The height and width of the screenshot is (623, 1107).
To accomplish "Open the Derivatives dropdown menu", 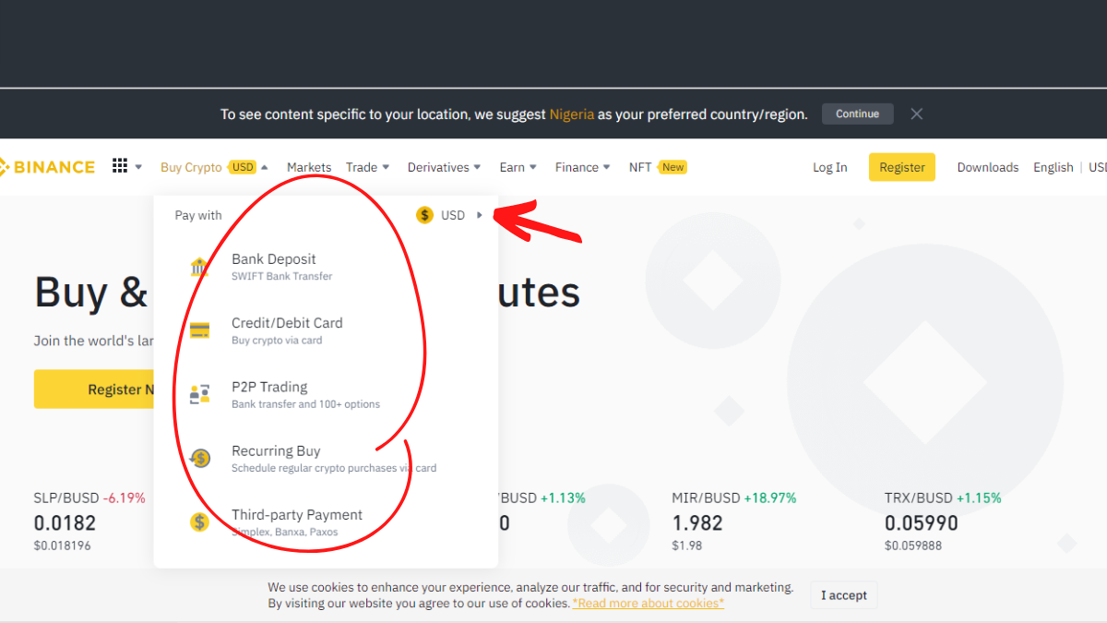I will [x=445, y=167].
